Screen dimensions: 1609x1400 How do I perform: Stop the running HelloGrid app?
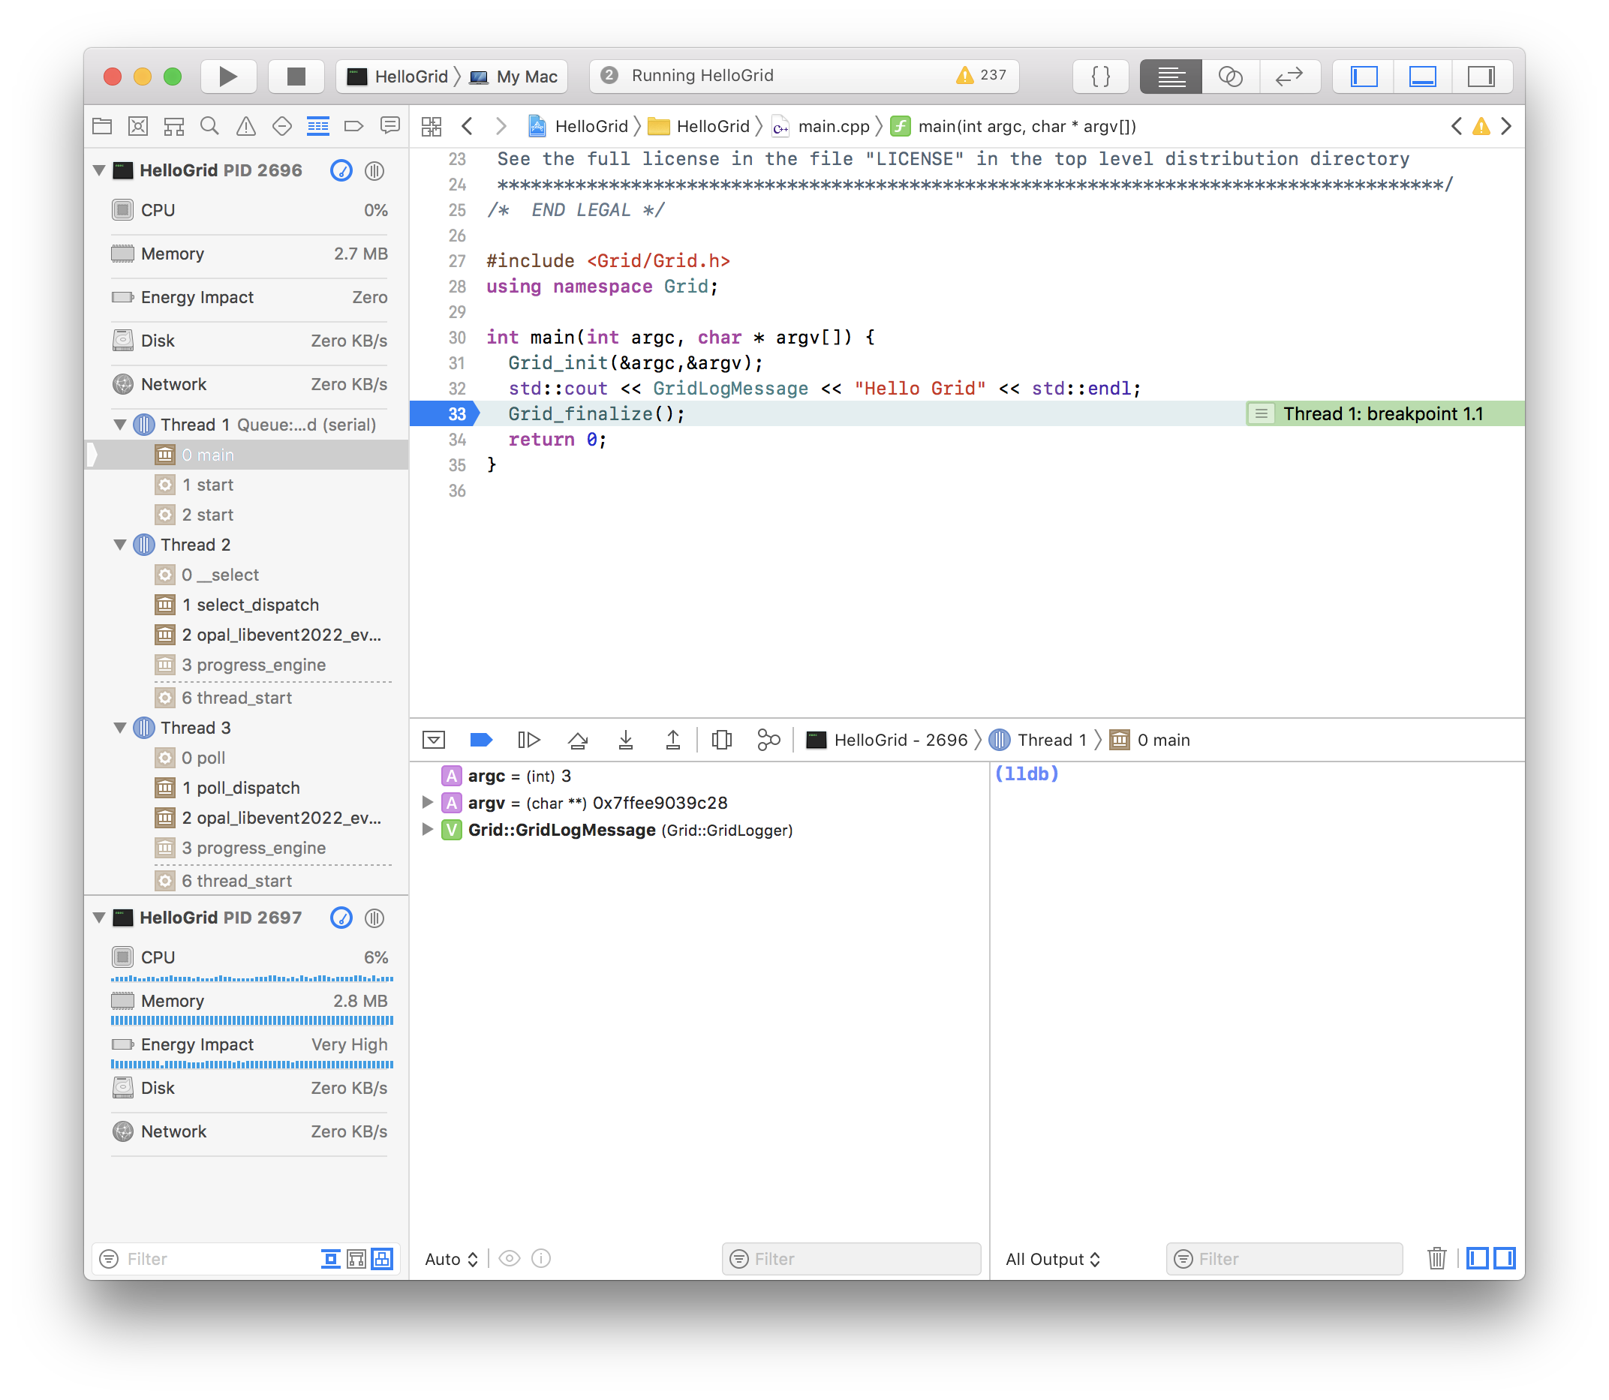[296, 76]
